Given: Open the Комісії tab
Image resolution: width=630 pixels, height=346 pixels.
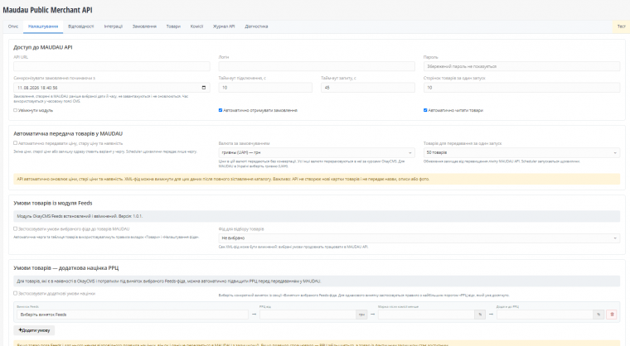Looking at the screenshot, I should [197, 26].
